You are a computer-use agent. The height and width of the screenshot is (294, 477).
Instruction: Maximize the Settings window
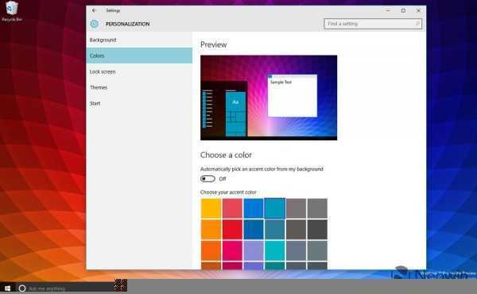[403, 10]
